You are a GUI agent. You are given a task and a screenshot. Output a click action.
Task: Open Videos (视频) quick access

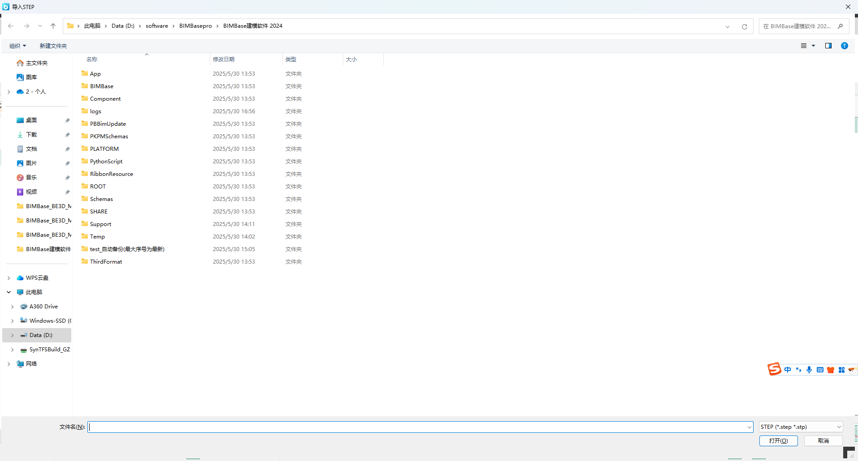[31, 192]
